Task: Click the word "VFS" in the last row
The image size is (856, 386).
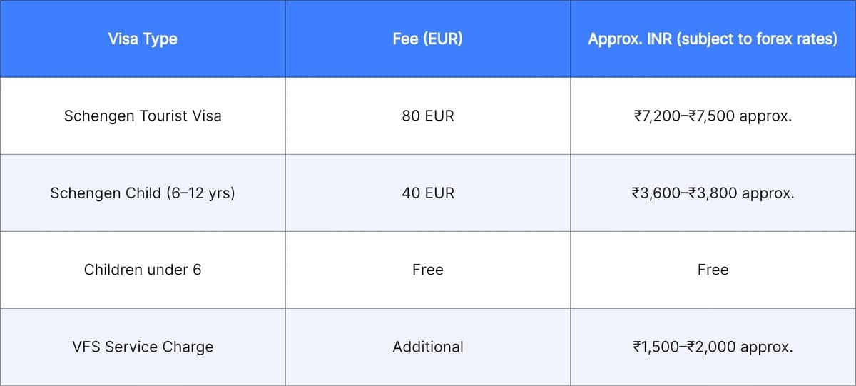Action: 86,347
